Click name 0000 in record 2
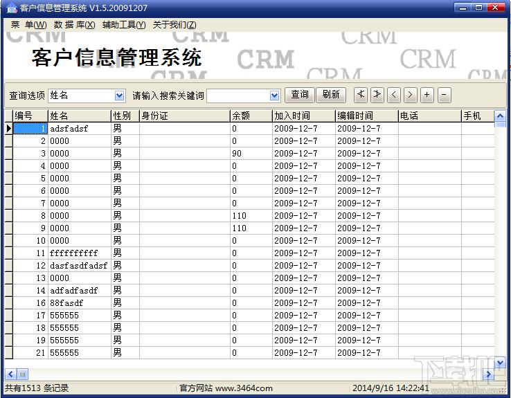This screenshot has width=511, height=398. [79, 141]
